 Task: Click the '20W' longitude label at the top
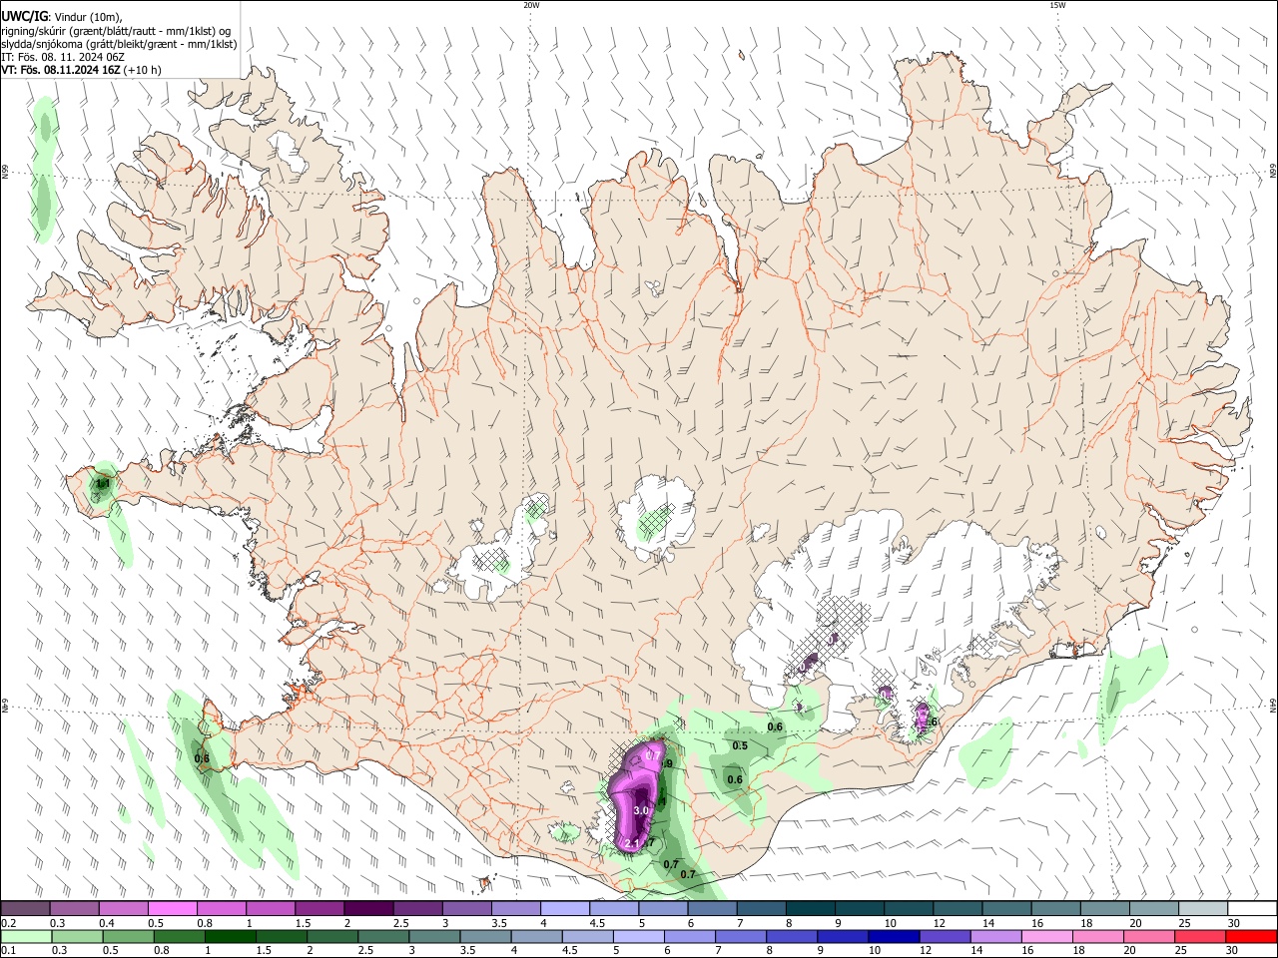(531, 5)
